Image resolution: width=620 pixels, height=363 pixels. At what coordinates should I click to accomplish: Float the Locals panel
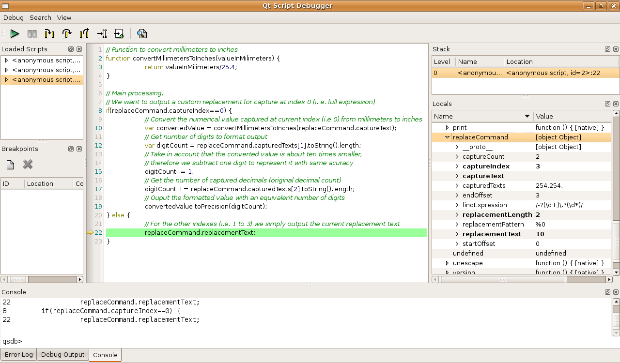(x=607, y=104)
